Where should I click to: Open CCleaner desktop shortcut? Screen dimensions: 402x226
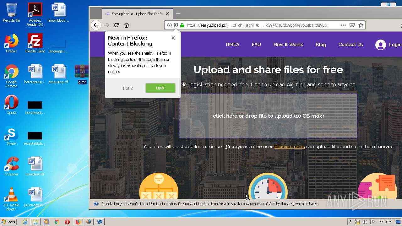[x=11, y=166]
